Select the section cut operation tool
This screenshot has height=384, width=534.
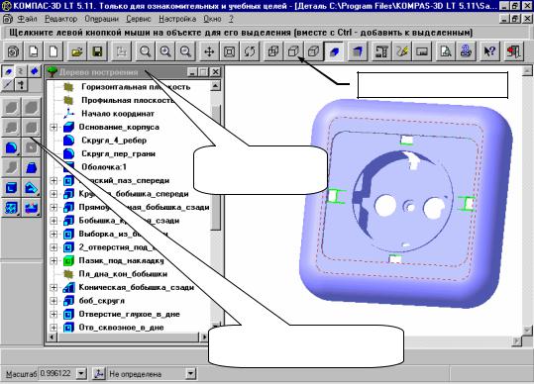(32, 188)
